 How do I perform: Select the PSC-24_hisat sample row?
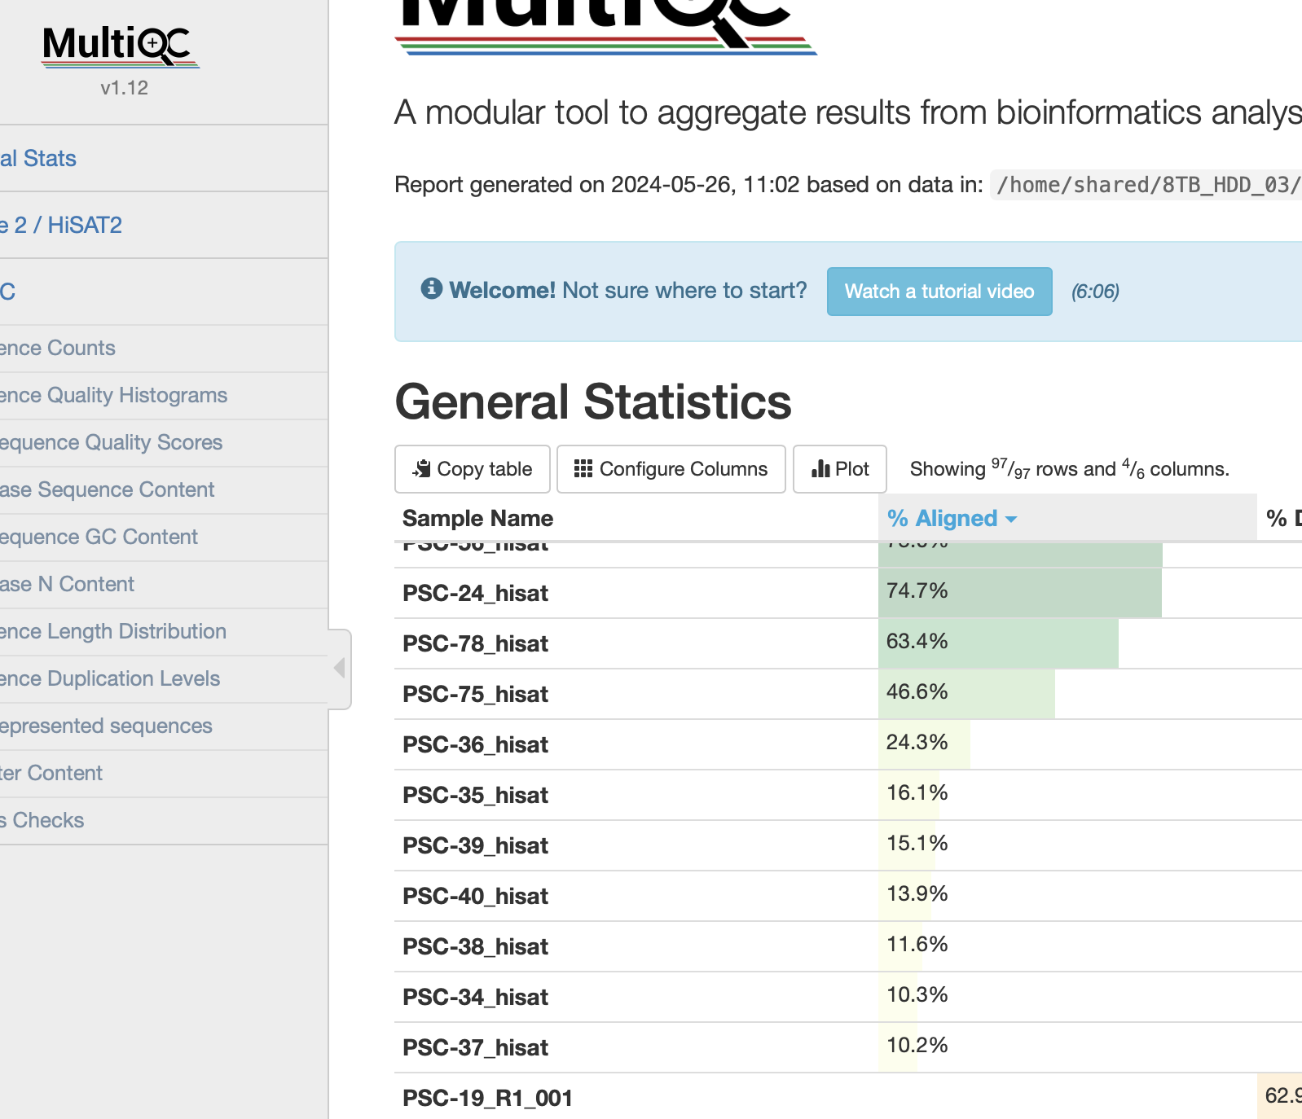point(848,593)
